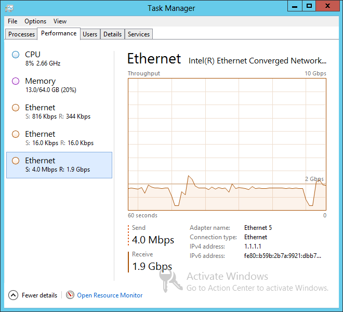Collapse with the Fewer details arrow
343x312 pixels.
click(x=13, y=295)
